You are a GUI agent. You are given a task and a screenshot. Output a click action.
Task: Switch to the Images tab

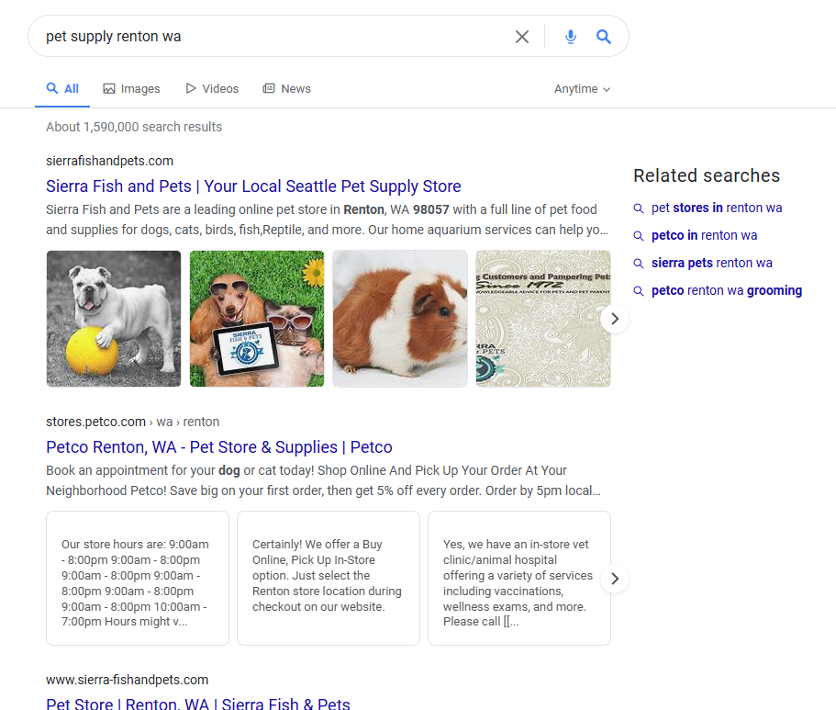131,89
